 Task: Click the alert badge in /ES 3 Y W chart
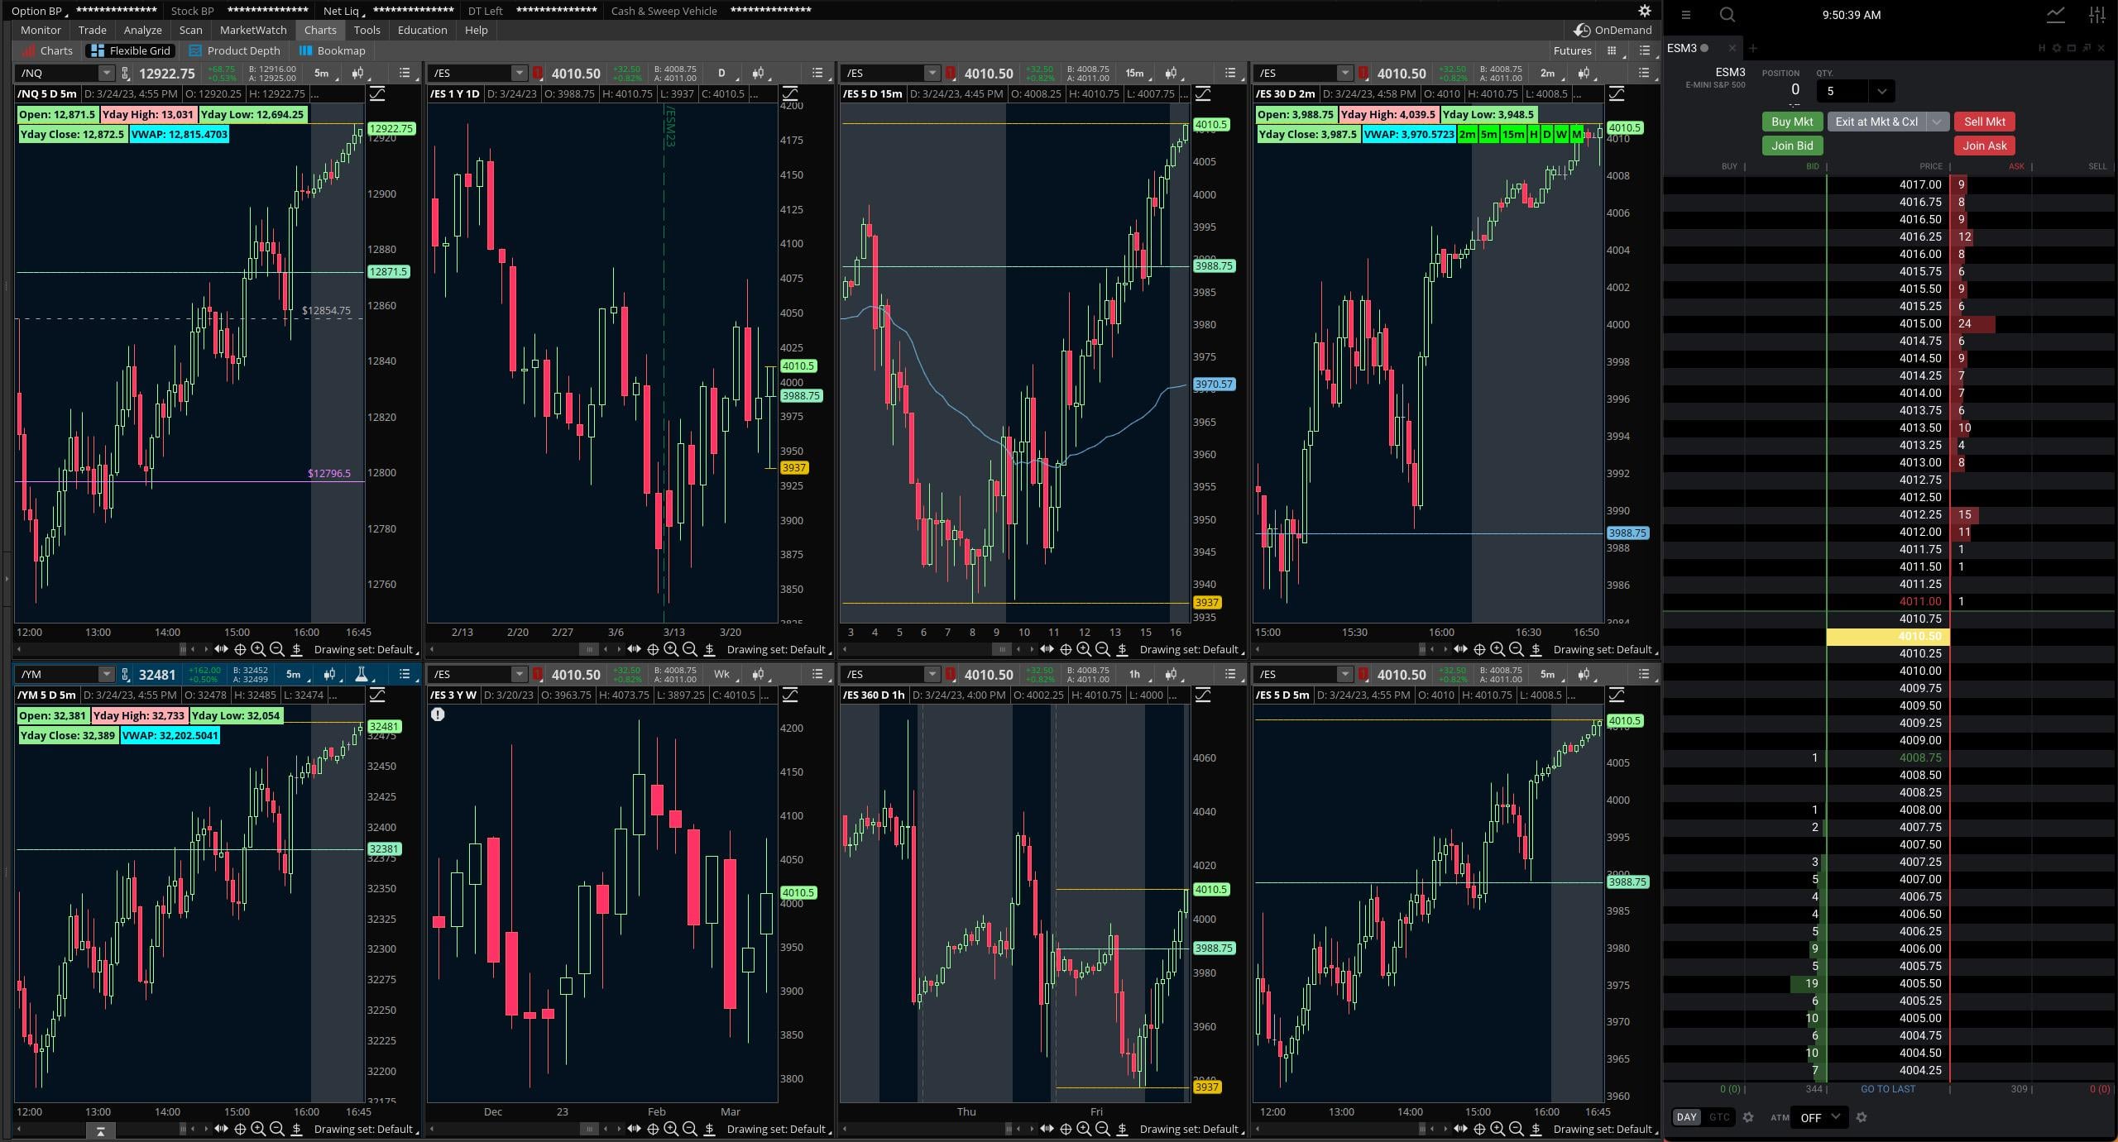(438, 714)
